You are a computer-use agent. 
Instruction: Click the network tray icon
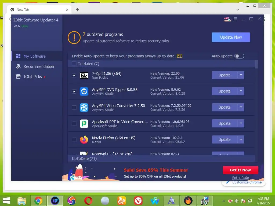click(250, 201)
